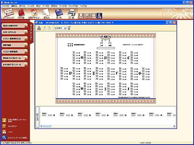The image size is (194, 145).
Task: Open the サービス menu
Action: [x=63, y=6]
